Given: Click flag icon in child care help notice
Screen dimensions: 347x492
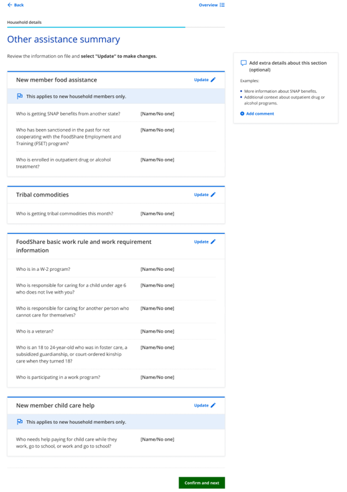Looking at the screenshot, I should (x=19, y=422).
